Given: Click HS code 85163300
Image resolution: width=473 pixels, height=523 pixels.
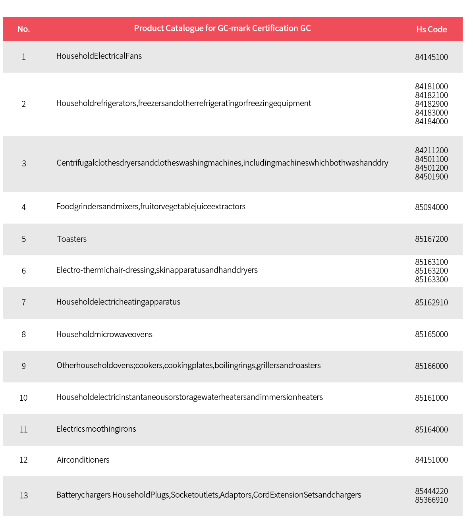Looking at the screenshot, I should coord(432,280).
